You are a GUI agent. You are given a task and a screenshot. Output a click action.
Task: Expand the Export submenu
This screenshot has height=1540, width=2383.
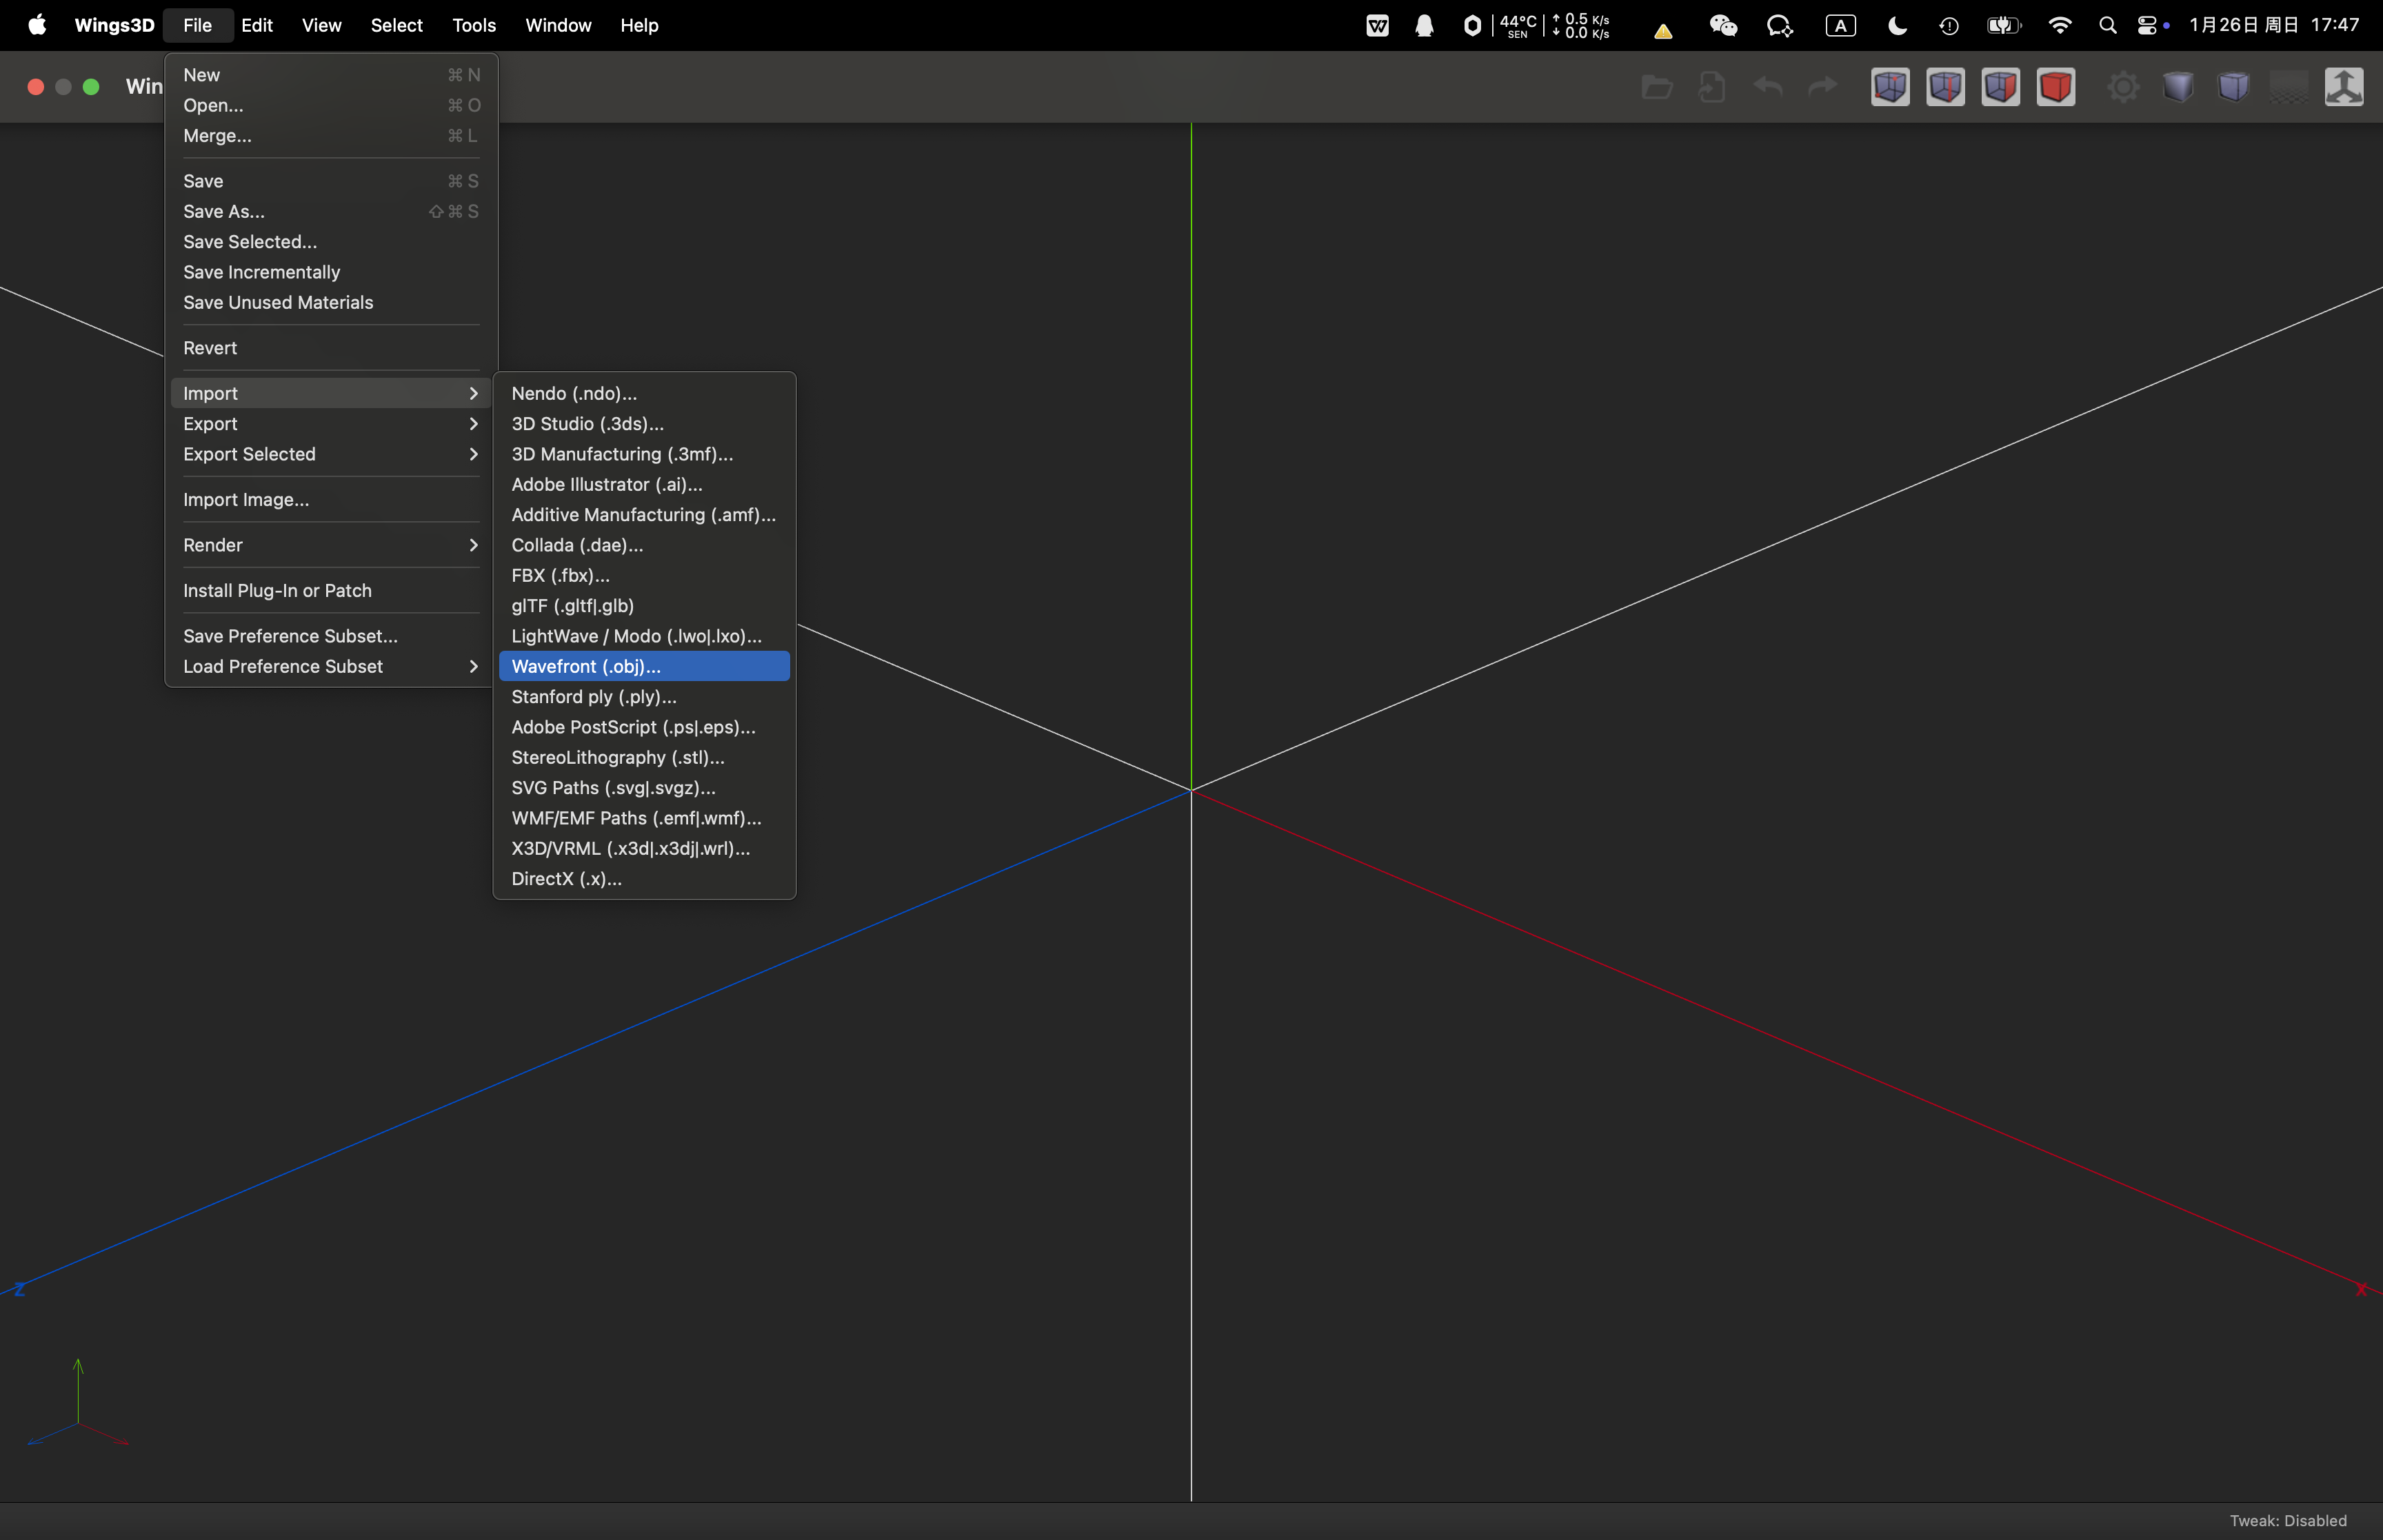tap(331, 424)
